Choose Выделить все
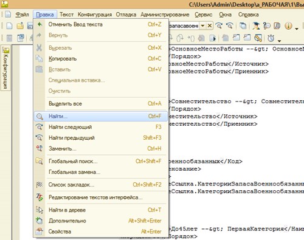 101,104
